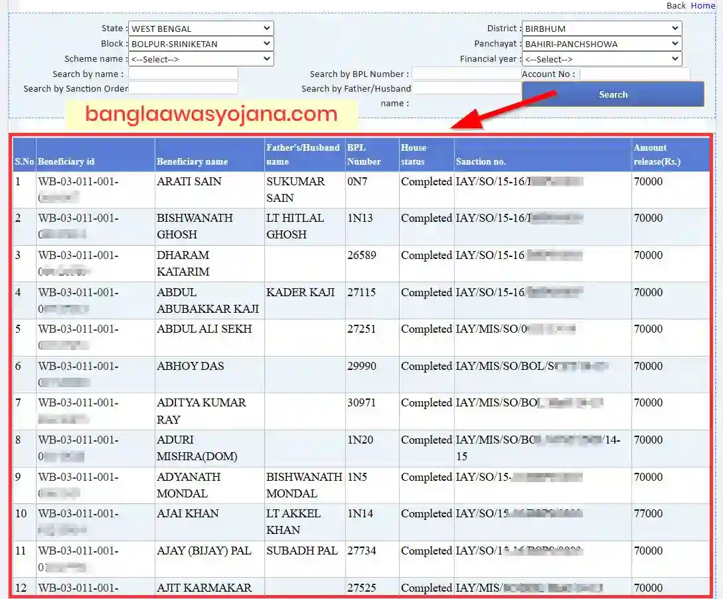Click BPL number 1N13
The height and width of the screenshot is (599, 723).
360,218
